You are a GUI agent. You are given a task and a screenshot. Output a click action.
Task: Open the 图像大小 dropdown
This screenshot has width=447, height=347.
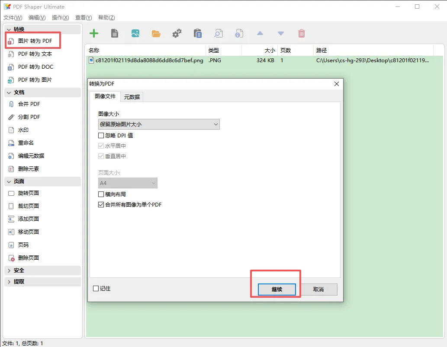[159, 124]
